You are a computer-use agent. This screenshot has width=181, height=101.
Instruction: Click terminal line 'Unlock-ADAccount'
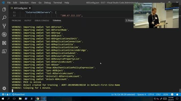click(x=40, y=79)
